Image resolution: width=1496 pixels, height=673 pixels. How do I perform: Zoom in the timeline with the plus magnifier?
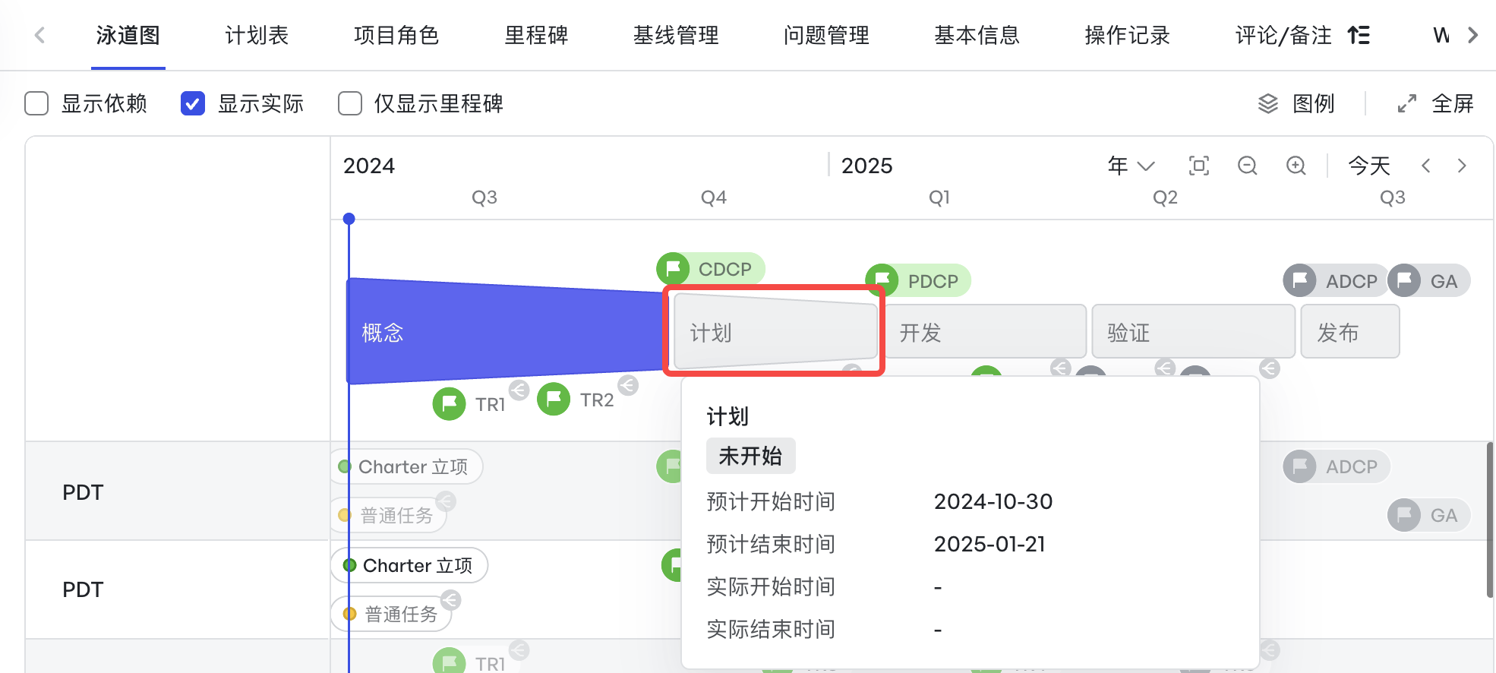(1296, 166)
